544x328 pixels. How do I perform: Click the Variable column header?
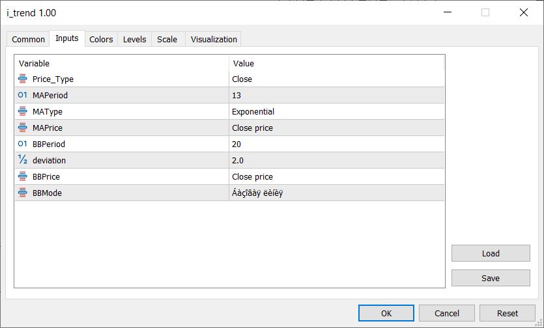pyautogui.click(x=122, y=63)
